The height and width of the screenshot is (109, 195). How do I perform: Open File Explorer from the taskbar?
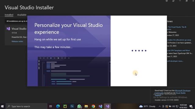point(86,106)
